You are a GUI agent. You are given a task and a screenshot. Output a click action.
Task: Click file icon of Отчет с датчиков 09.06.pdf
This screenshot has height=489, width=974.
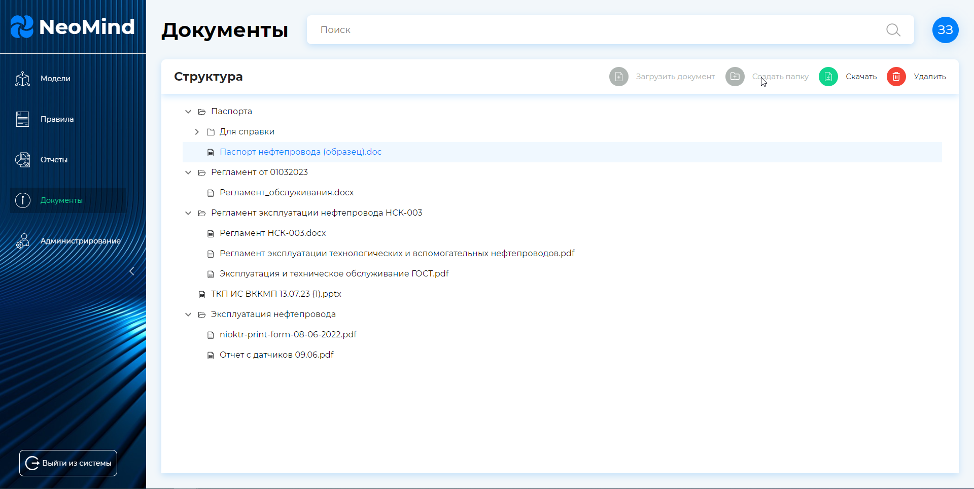[x=211, y=355]
